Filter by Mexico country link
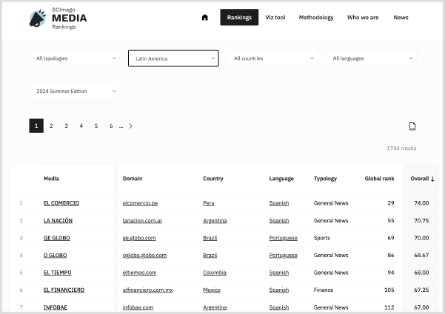 [x=212, y=290]
